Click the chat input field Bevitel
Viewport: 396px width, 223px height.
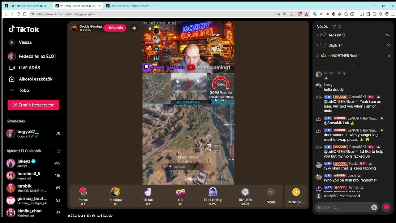point(342,207)
